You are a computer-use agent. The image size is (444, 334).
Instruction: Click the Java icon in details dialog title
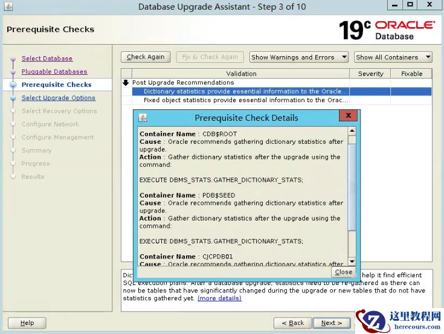143,117
